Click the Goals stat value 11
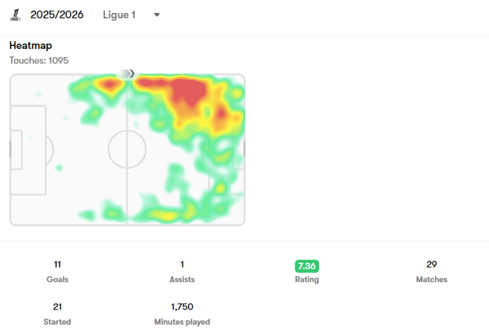Image resolution: width=489 pixels, height=334 pixels. (x=57, y=265)
